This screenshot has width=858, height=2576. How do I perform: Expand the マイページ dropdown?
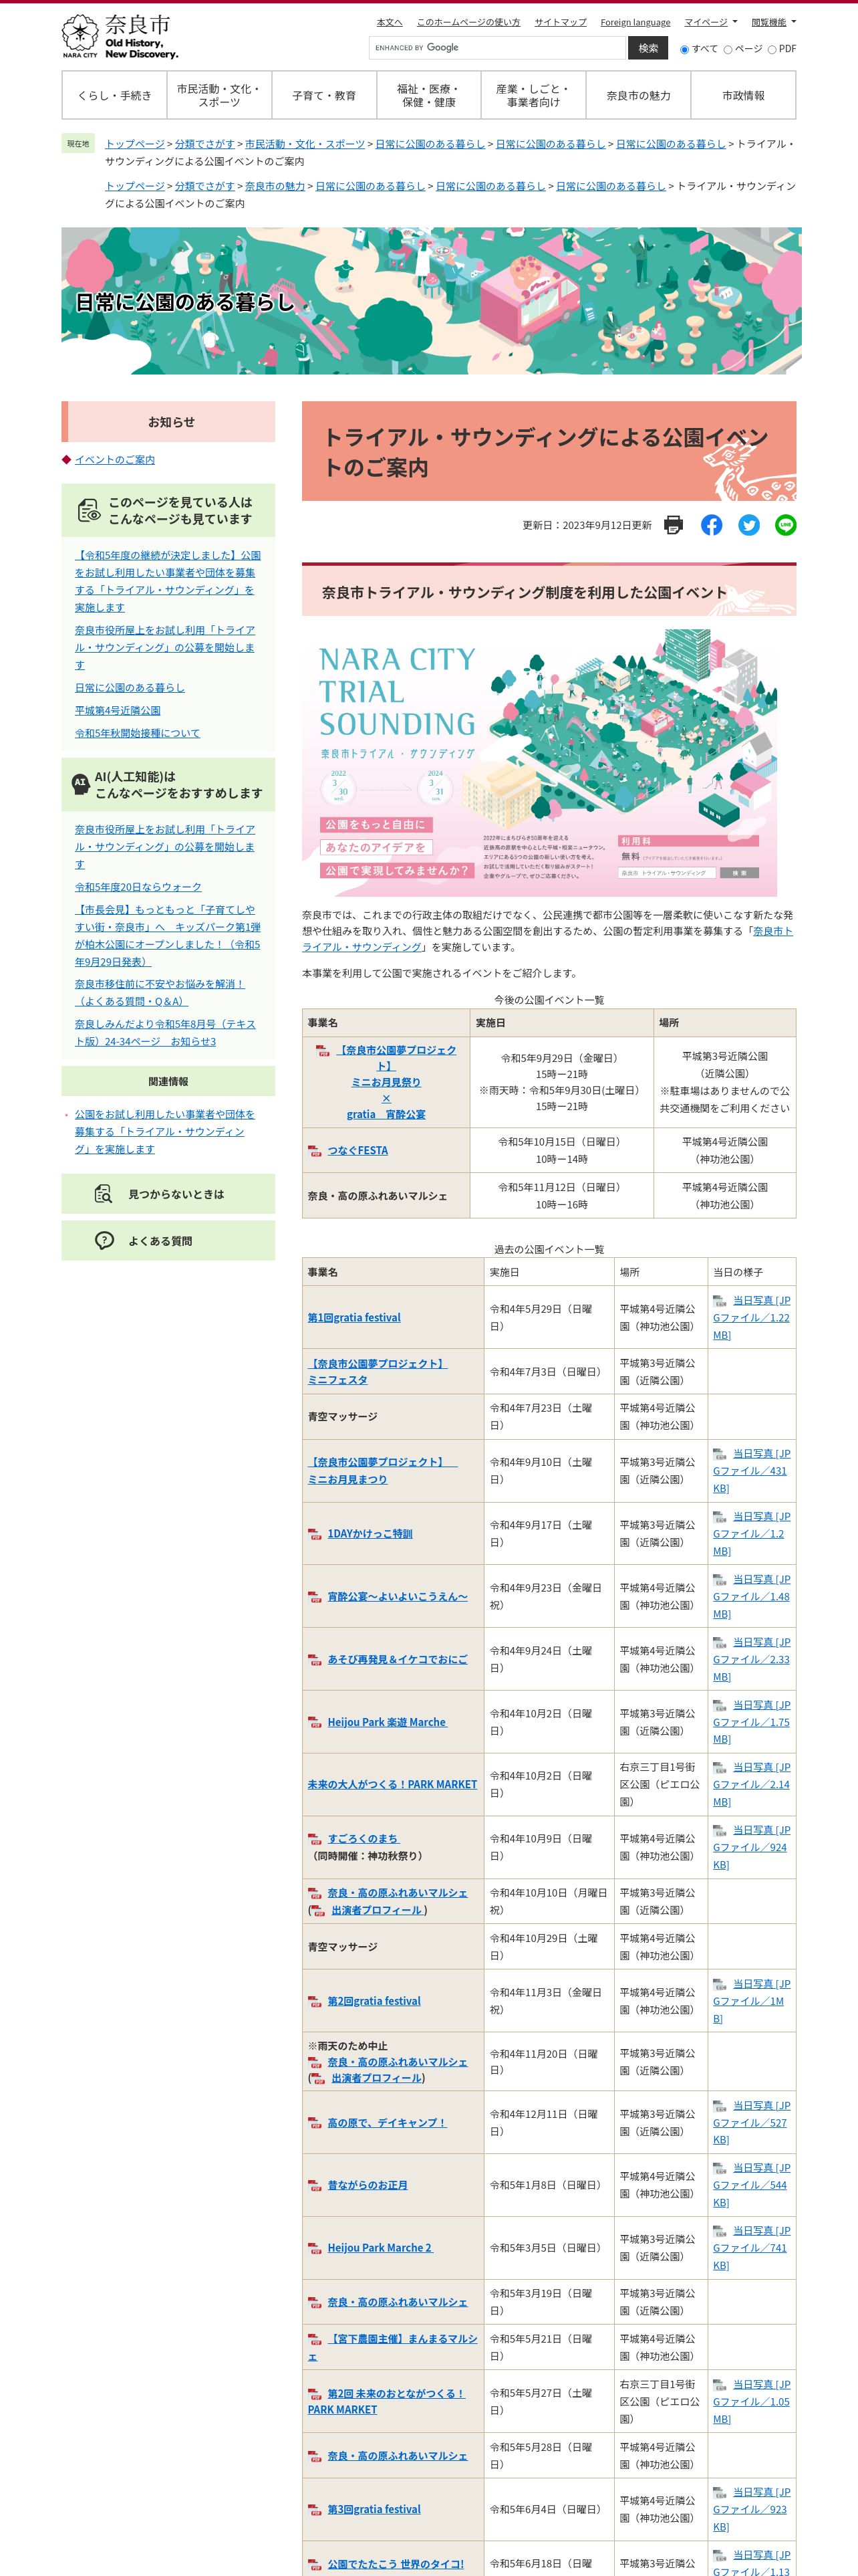710,22
